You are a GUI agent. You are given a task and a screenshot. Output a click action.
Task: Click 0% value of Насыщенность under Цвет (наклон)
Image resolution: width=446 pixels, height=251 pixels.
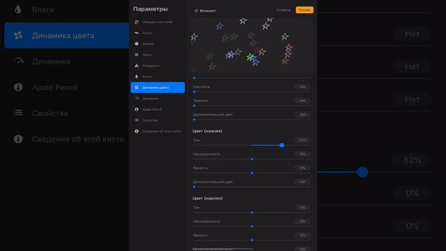(x=302, y=222)
